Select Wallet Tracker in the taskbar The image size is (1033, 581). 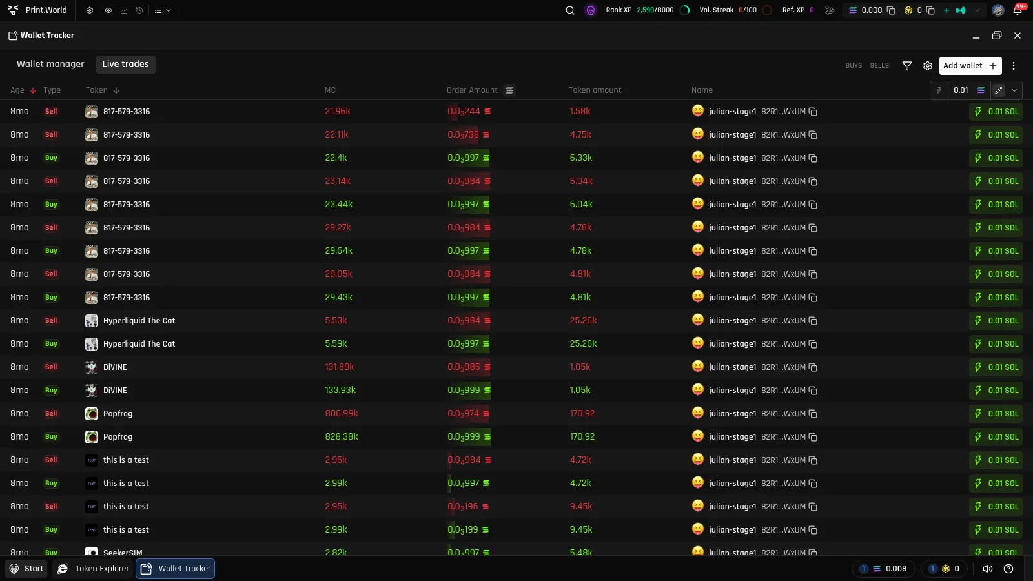(x=175, y=569)
